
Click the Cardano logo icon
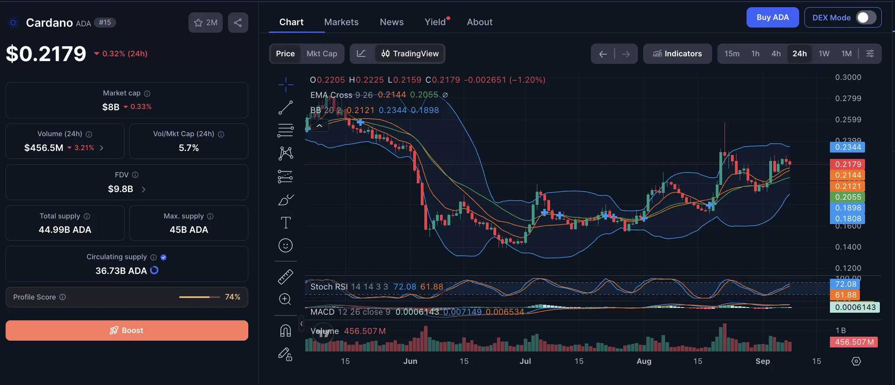coord(13,23)
